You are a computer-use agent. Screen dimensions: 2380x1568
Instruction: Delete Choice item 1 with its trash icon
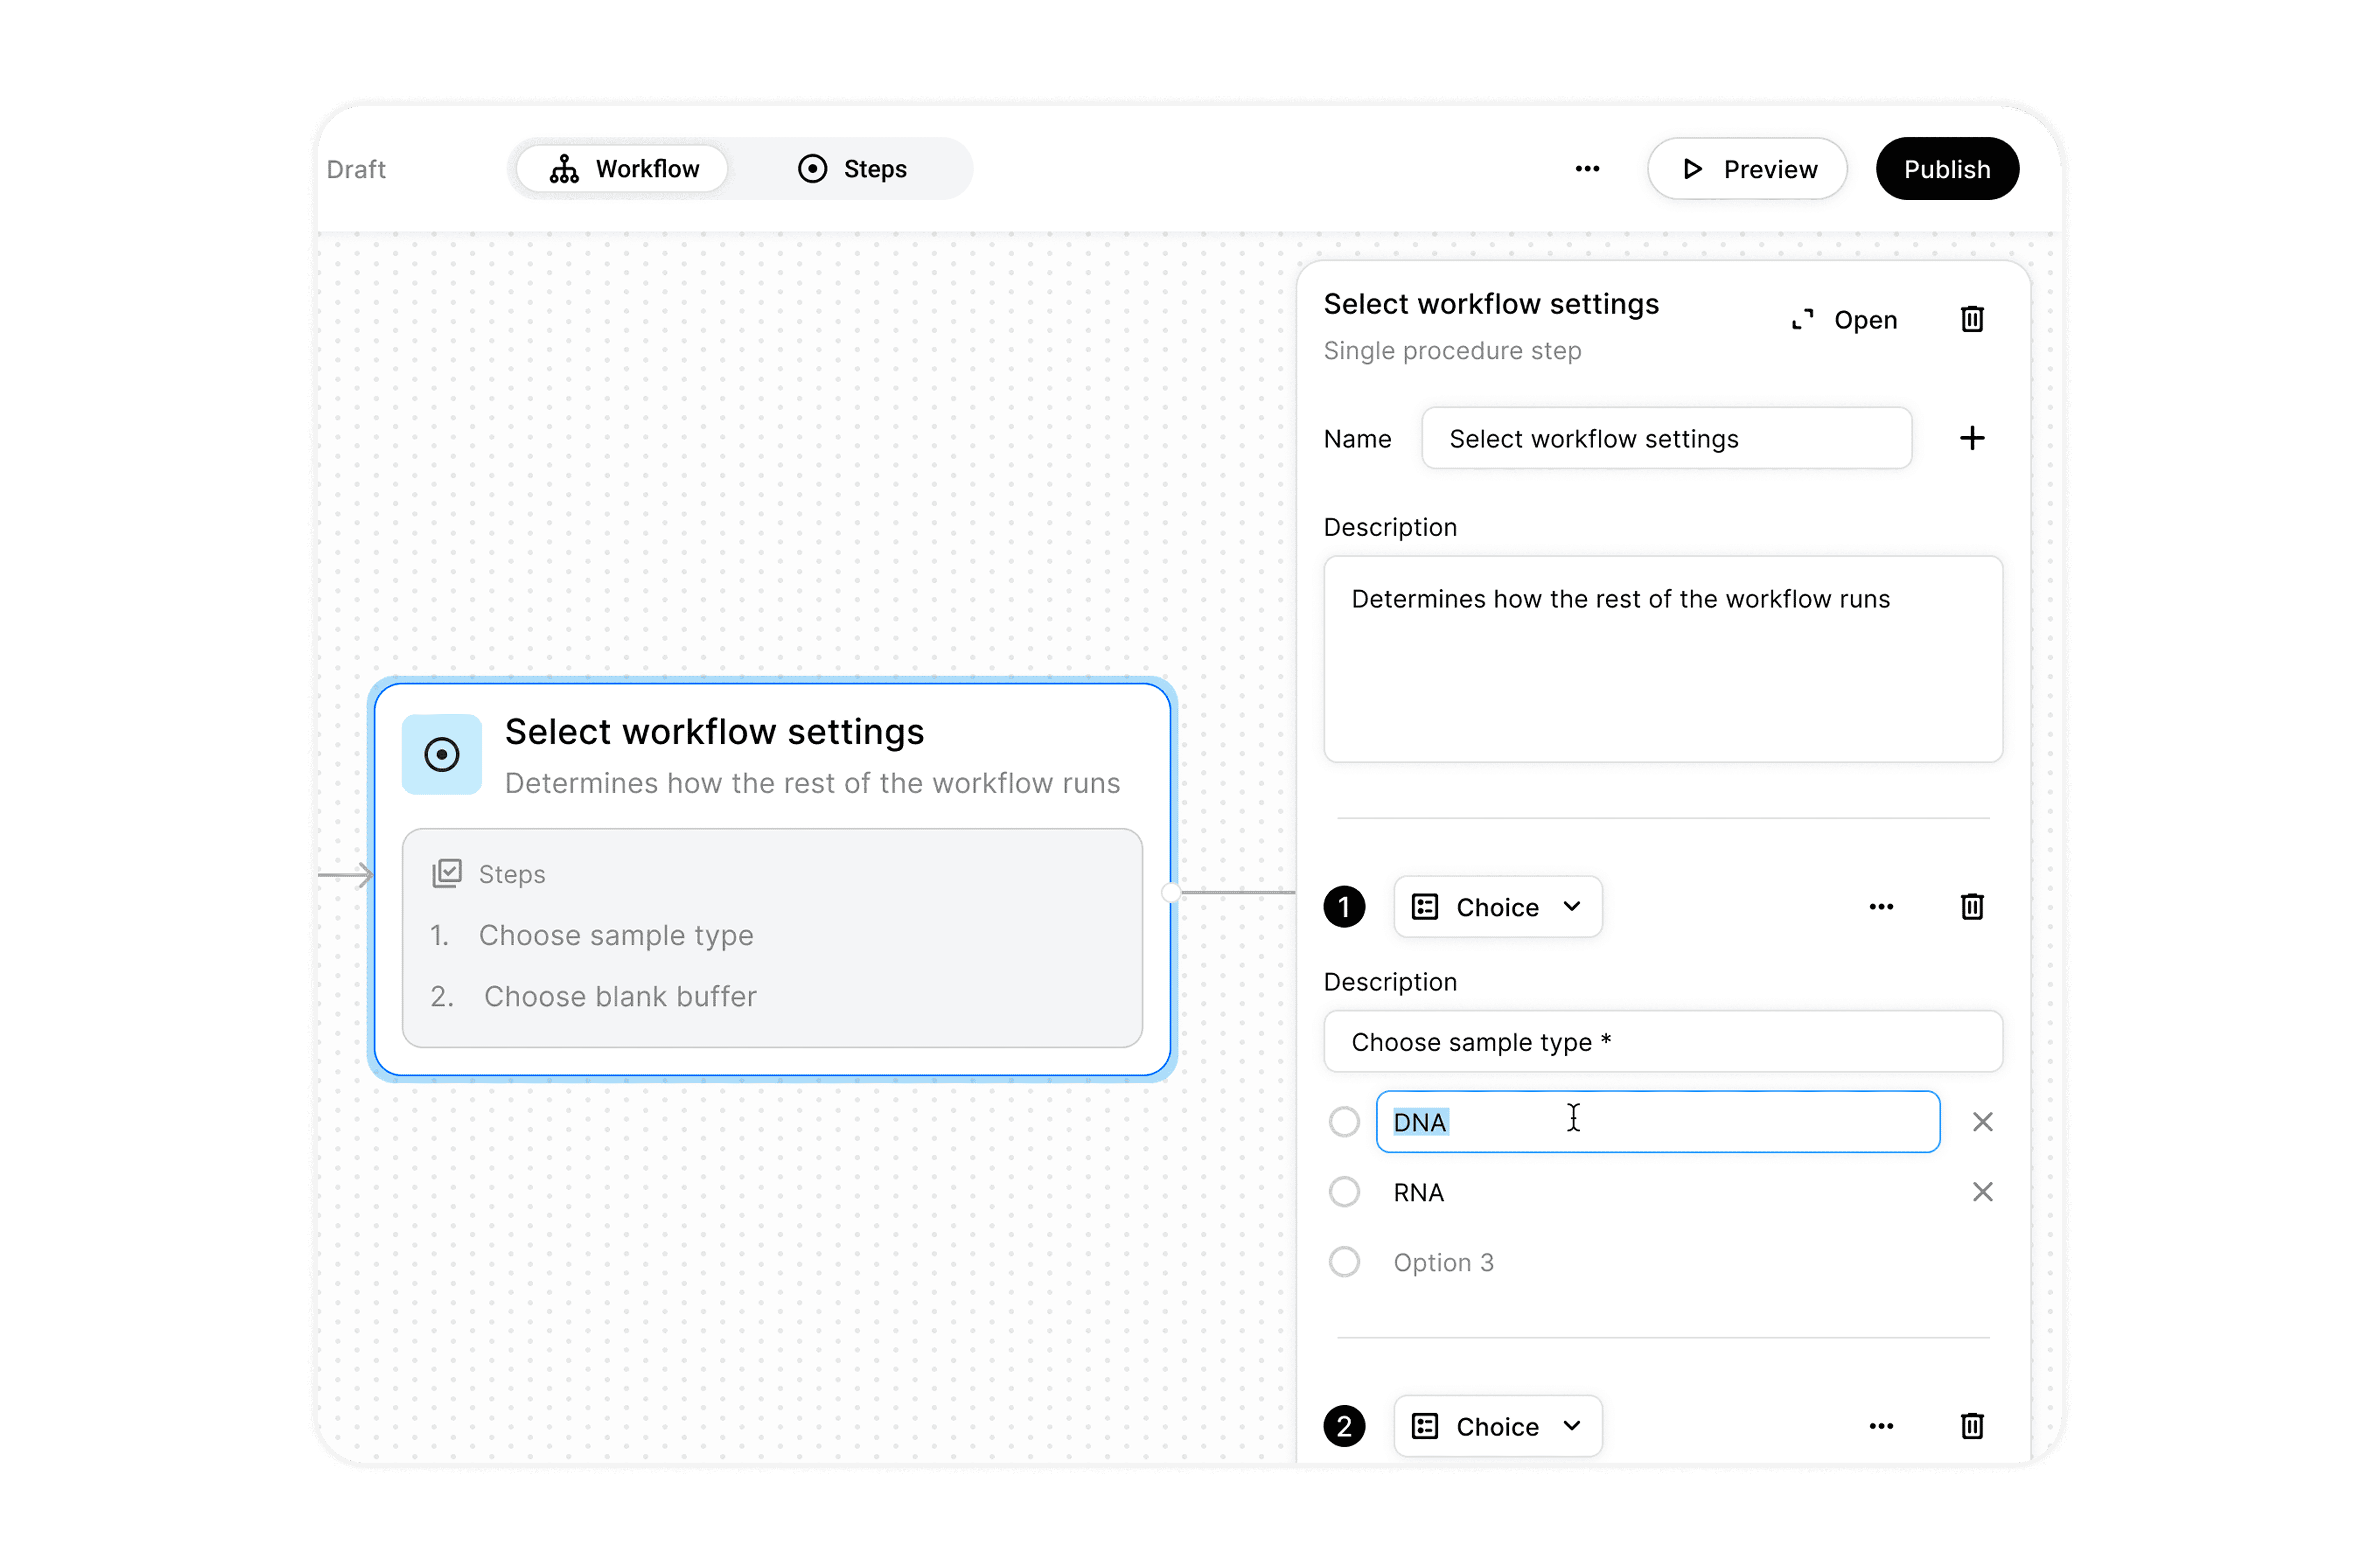coord(1971,907)
